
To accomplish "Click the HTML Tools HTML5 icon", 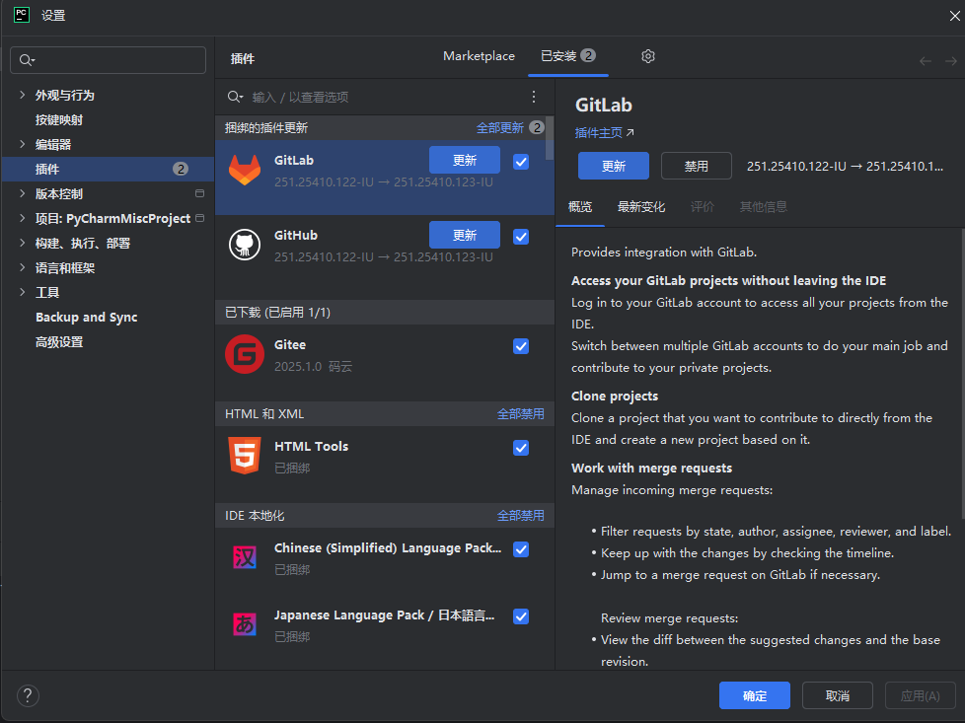I will click(245, 456).
